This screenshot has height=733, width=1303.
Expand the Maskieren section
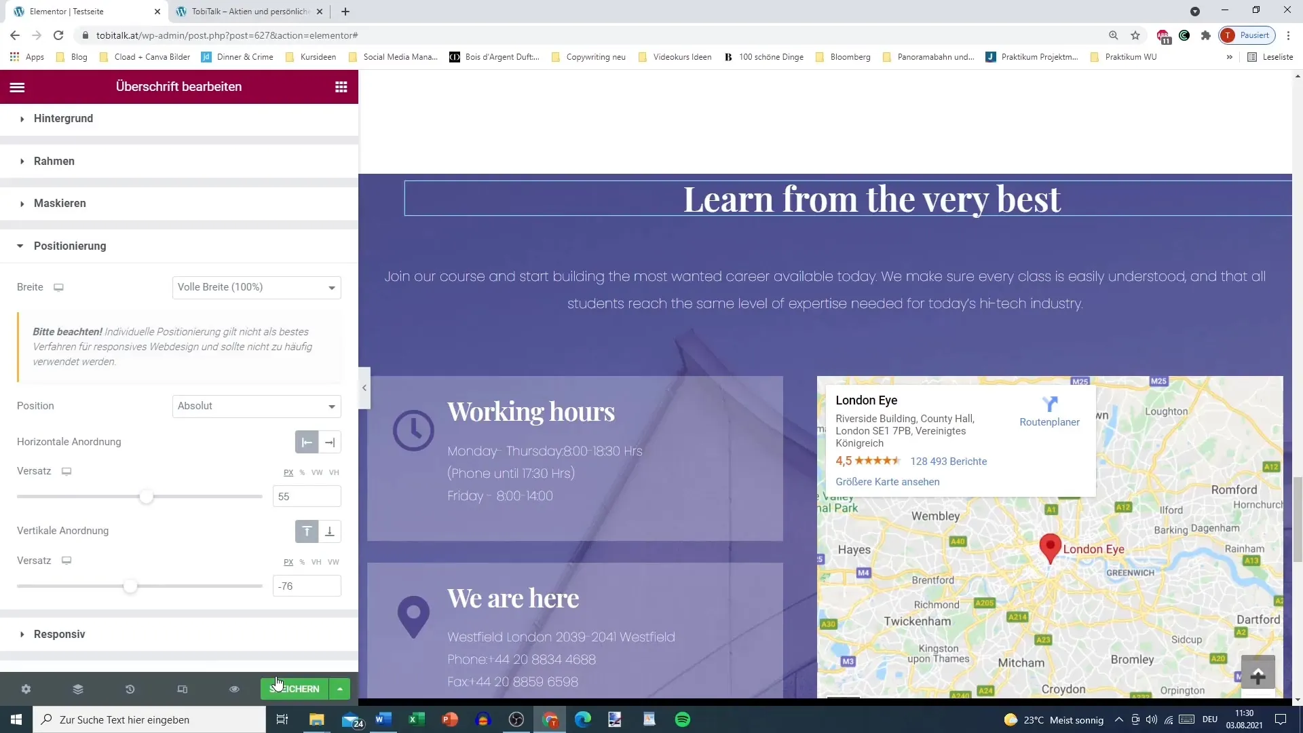(179, 204)
